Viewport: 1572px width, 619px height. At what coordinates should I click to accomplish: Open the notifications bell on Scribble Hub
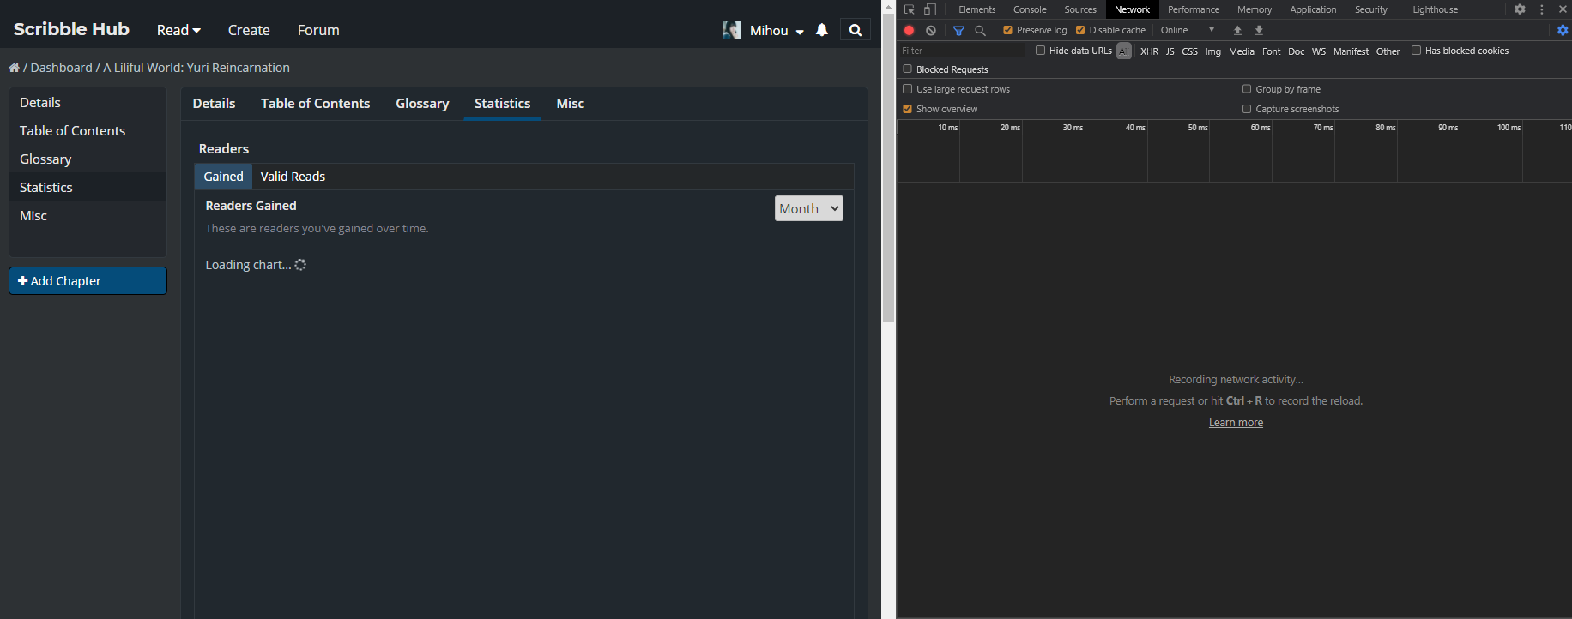point(821,30)
